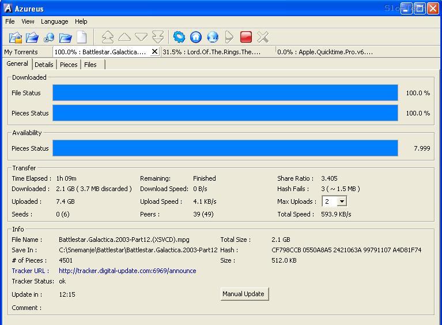Click the open torrent from URL icon
The width and height of the screenshot is (442, 325).
[49, 38]
